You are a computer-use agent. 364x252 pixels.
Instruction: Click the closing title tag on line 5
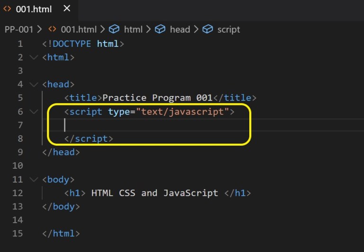[235, 98]
